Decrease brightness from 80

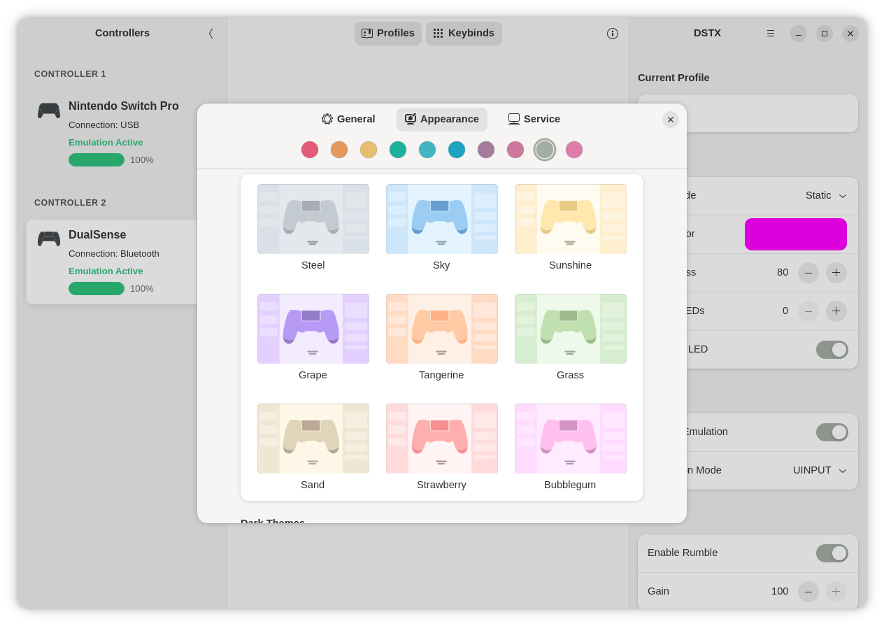point(808,273)
